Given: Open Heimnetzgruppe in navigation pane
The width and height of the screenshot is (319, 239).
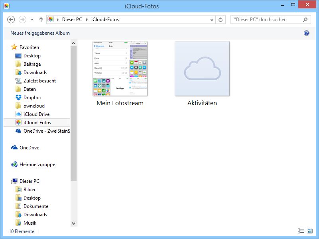Looking at the screenshot, I should tap(37, 164).
